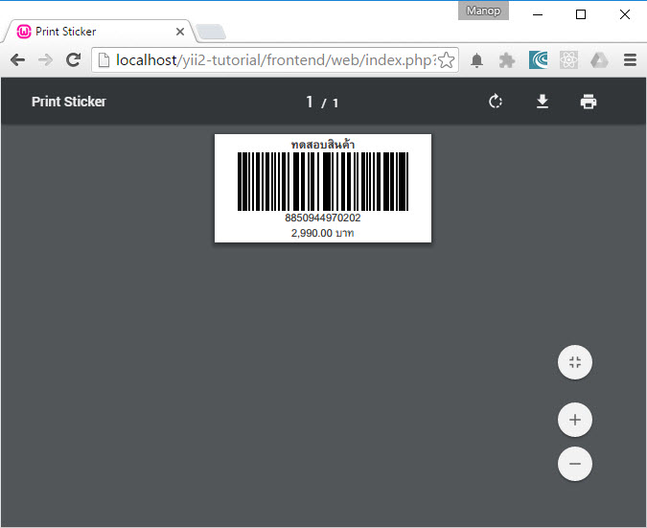Click the localhost URL address bar
The width and height of the screenshot is (647, 528).
click(x=275, y=60)
